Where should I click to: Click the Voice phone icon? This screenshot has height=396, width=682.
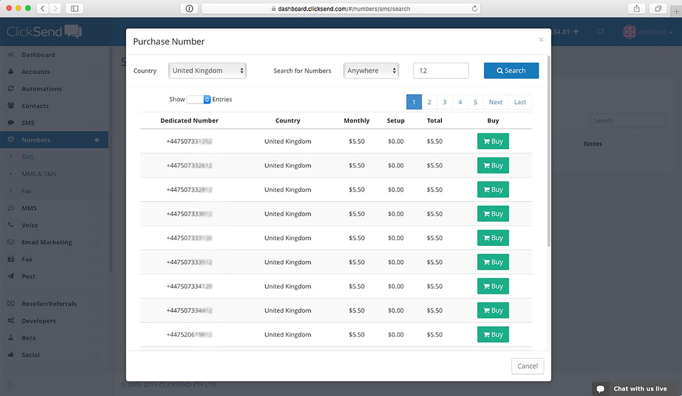pyautogui.click(x=11, y=225)
